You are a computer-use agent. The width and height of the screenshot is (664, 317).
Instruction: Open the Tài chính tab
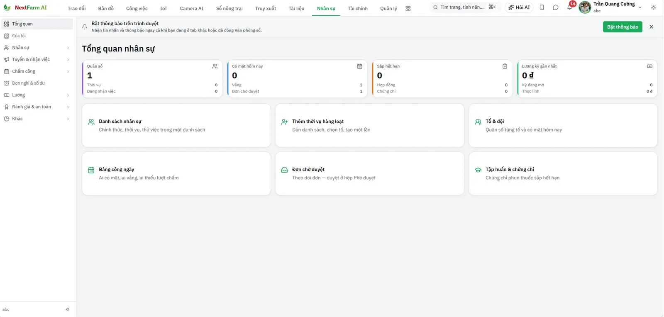(358, 8)
